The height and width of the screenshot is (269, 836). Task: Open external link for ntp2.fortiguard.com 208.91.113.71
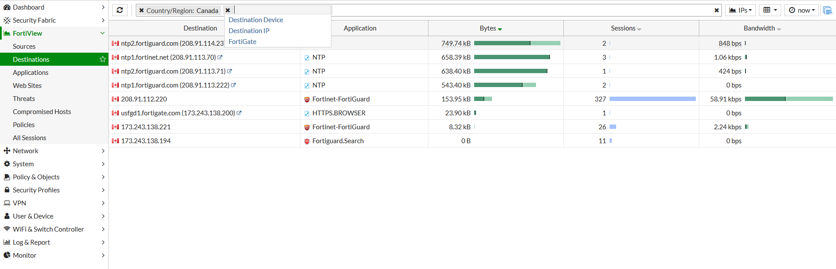click(x=229, y=71)
